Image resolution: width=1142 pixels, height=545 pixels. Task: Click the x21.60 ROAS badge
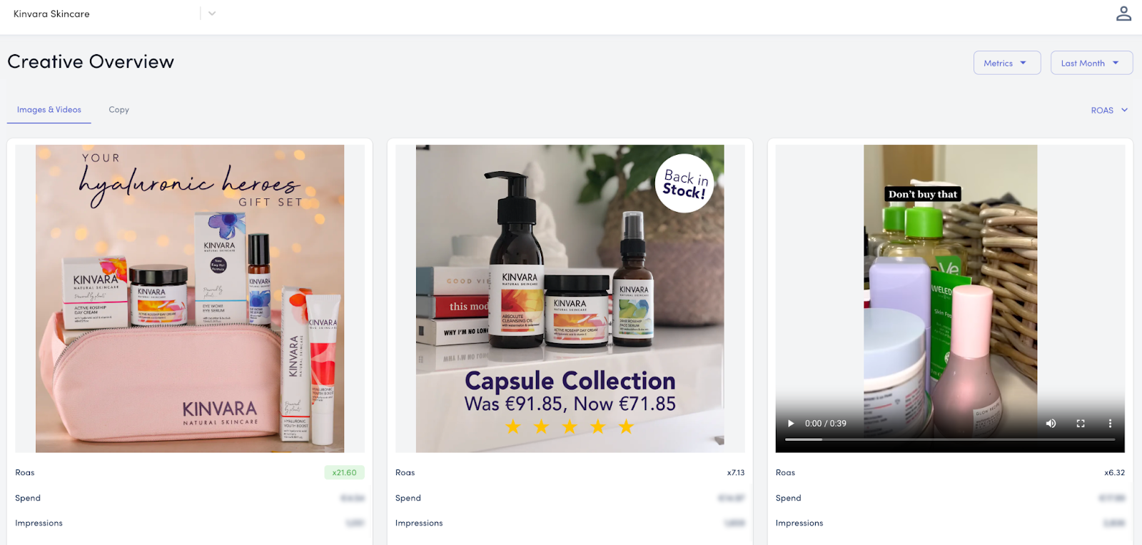click(344, 472)
